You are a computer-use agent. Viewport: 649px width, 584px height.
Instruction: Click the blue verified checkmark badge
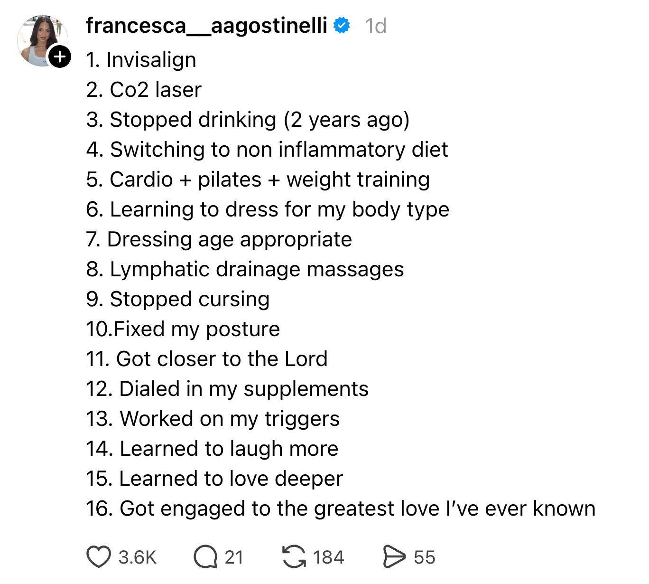[x=342, y=26]
